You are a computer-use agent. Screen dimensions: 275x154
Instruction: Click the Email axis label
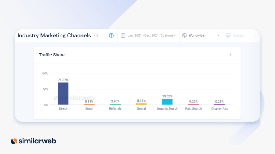(89, 109)
